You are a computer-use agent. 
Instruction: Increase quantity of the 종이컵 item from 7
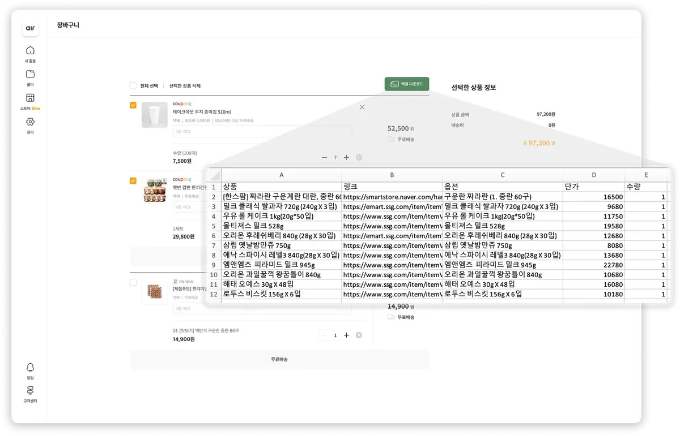(347, 158)
